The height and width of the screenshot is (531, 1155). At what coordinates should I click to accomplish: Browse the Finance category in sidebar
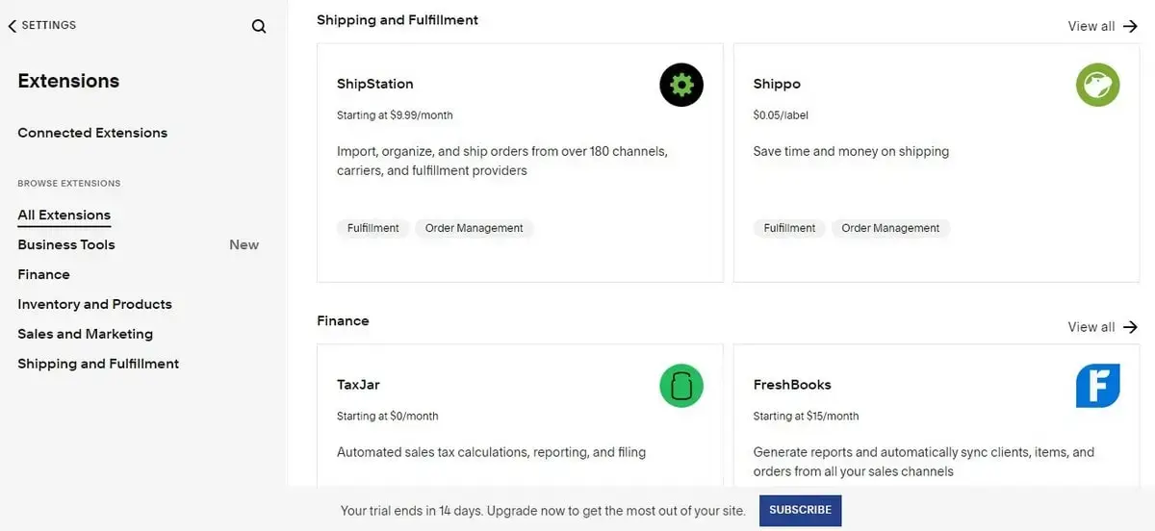click(x=43, y=274)
